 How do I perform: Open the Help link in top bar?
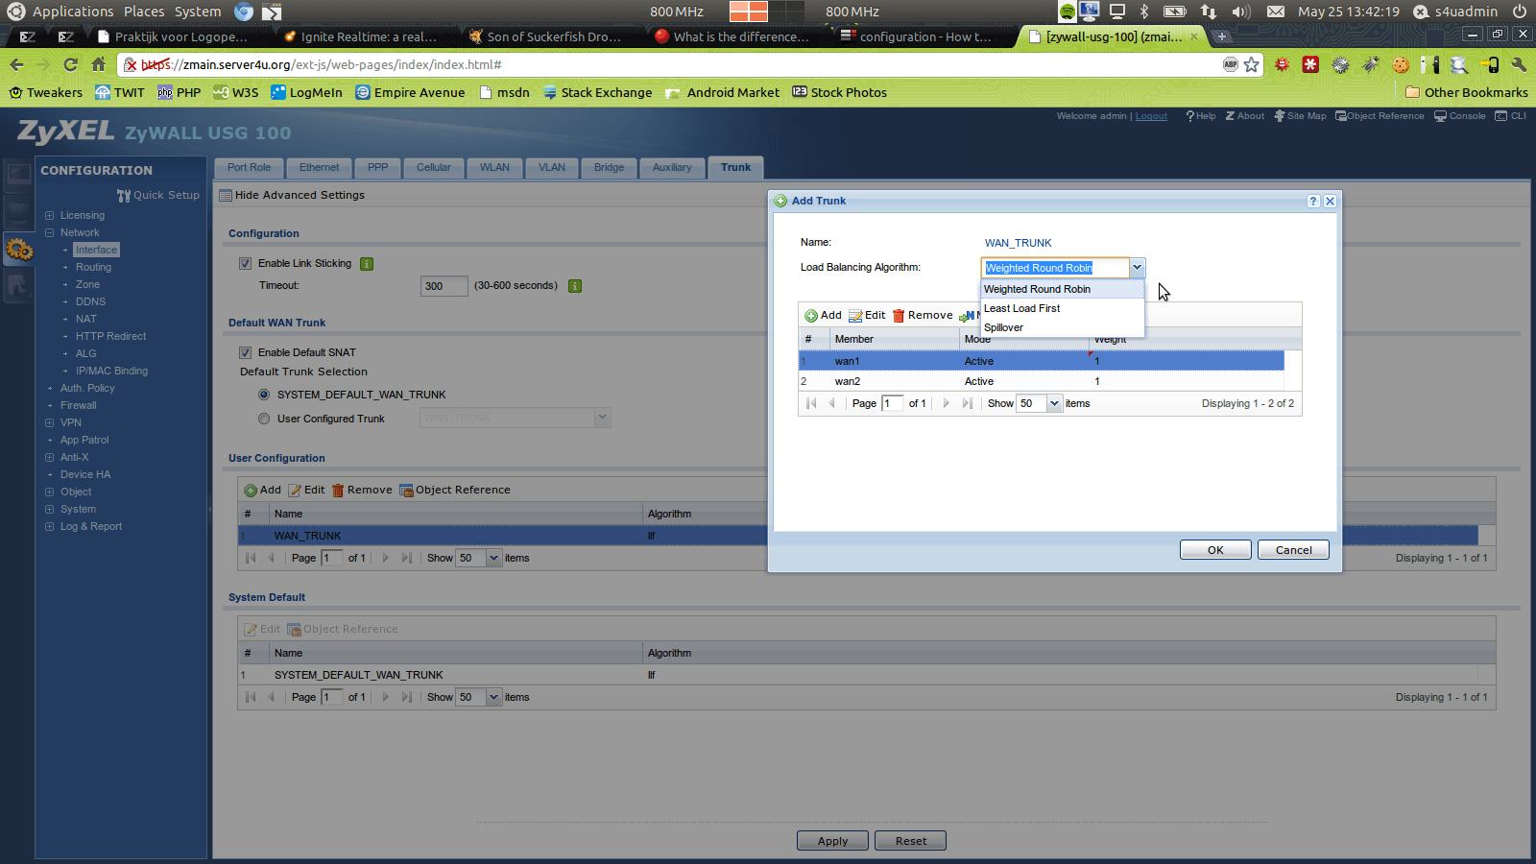(1201, 116)
